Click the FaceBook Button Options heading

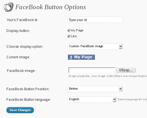point(50,7)
